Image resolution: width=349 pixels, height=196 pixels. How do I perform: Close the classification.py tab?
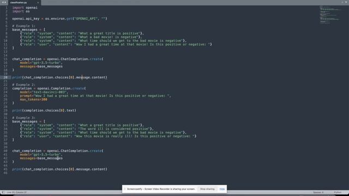point(38,3)
